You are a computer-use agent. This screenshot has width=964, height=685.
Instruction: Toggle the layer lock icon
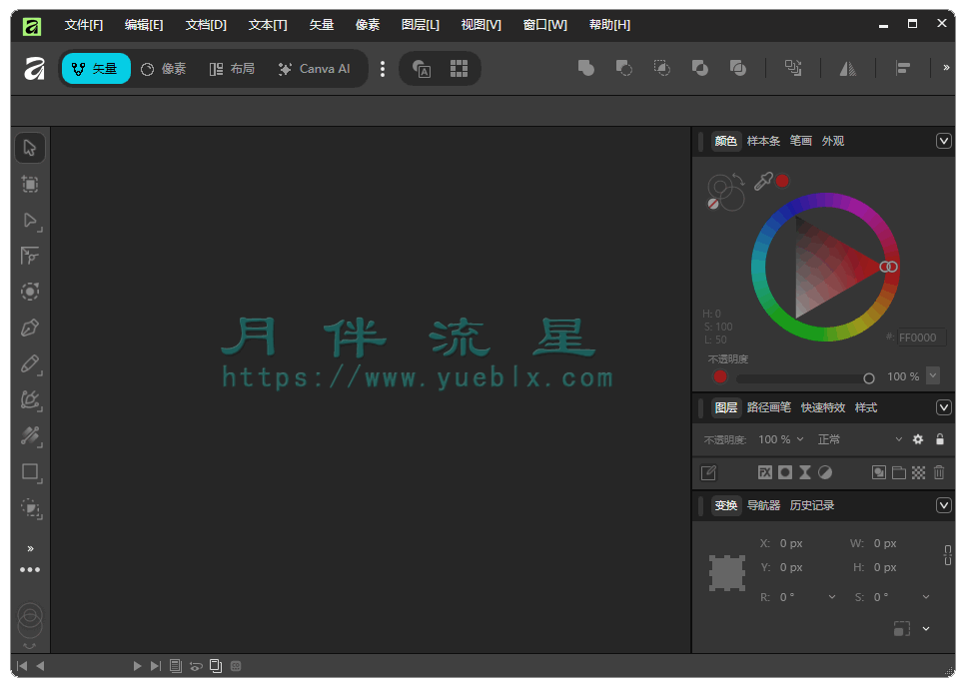pos(939,439)
